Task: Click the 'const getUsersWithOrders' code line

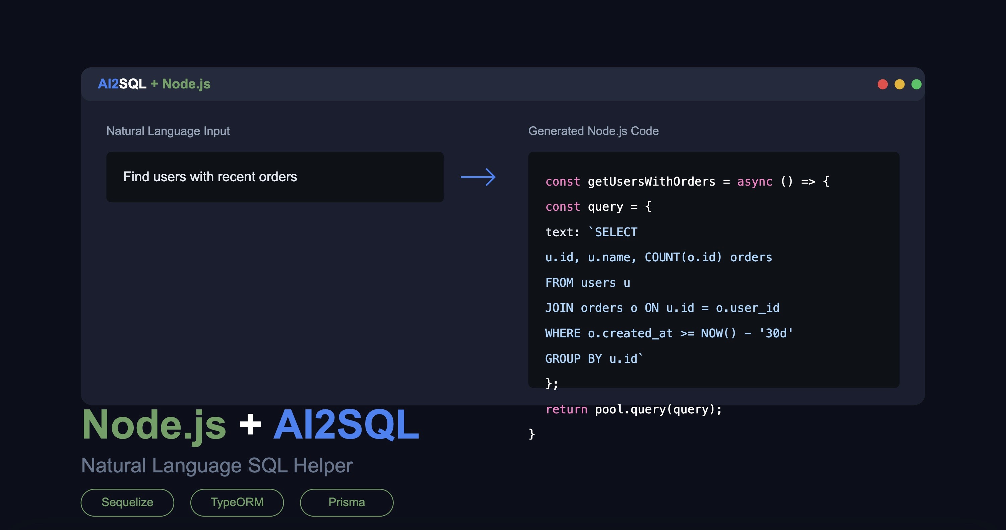Action: pyautogui.click(x=687, y=182)
